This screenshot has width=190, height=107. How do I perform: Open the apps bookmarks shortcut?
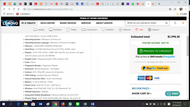(8, 14)
